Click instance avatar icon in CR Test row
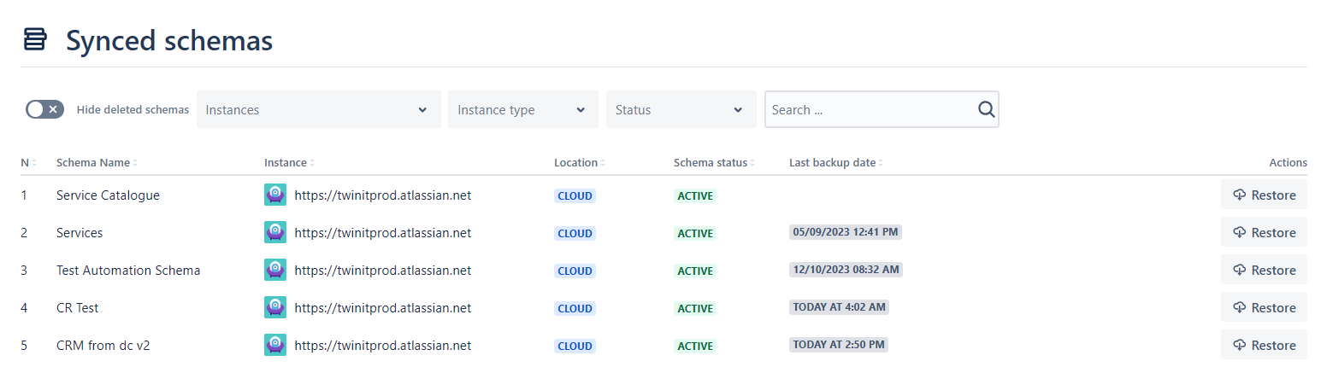Image resolution: width=1327 pixels, height=367 pixels. point(275,307)
